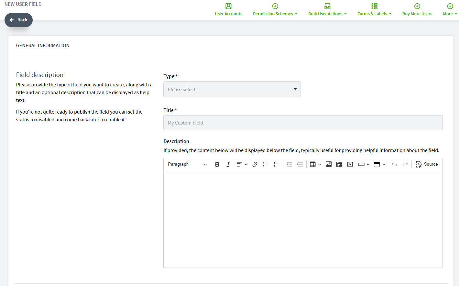Viewport: 459px width, 286px height.
Task: Undo the last editor action
Action: tap(394, 164)
